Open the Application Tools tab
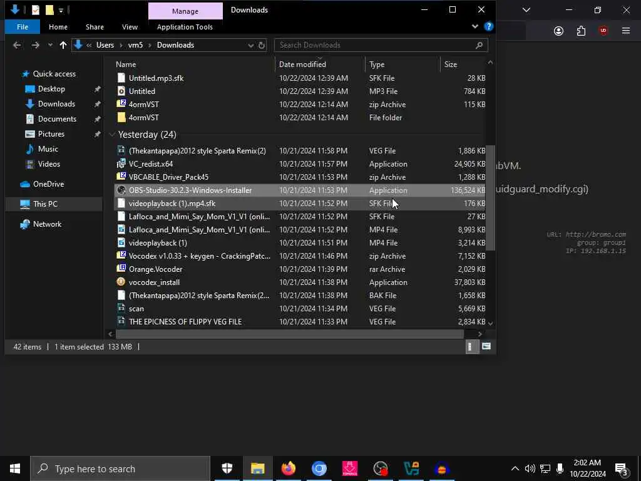The width and height of the screenshot is (641, 481). [185, 27]
